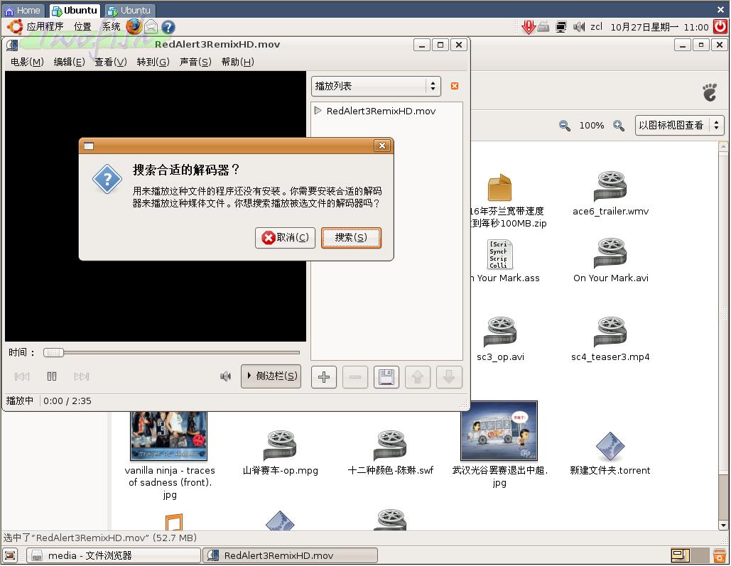Toggle the 侧边栏(S) sidebar button
Viewport: 731px width, 566px height.
tap(271, 376)
